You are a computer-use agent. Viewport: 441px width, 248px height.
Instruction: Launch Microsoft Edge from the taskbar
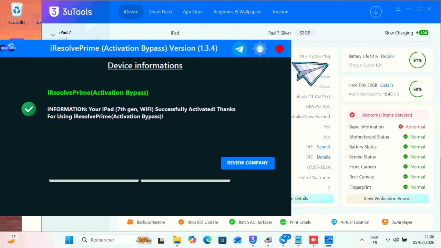[207, 240]
